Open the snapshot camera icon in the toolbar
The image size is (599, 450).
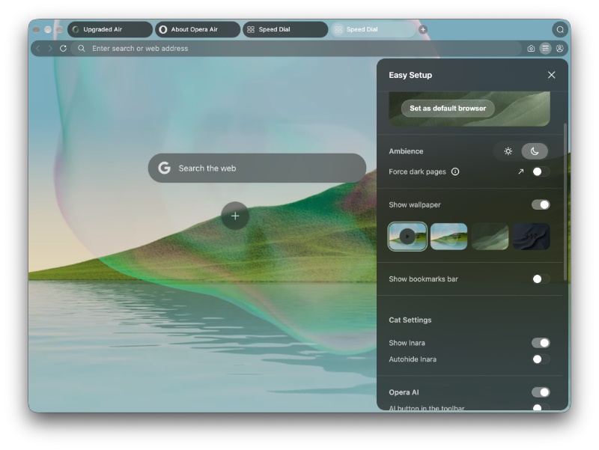(x=531, y=49)
